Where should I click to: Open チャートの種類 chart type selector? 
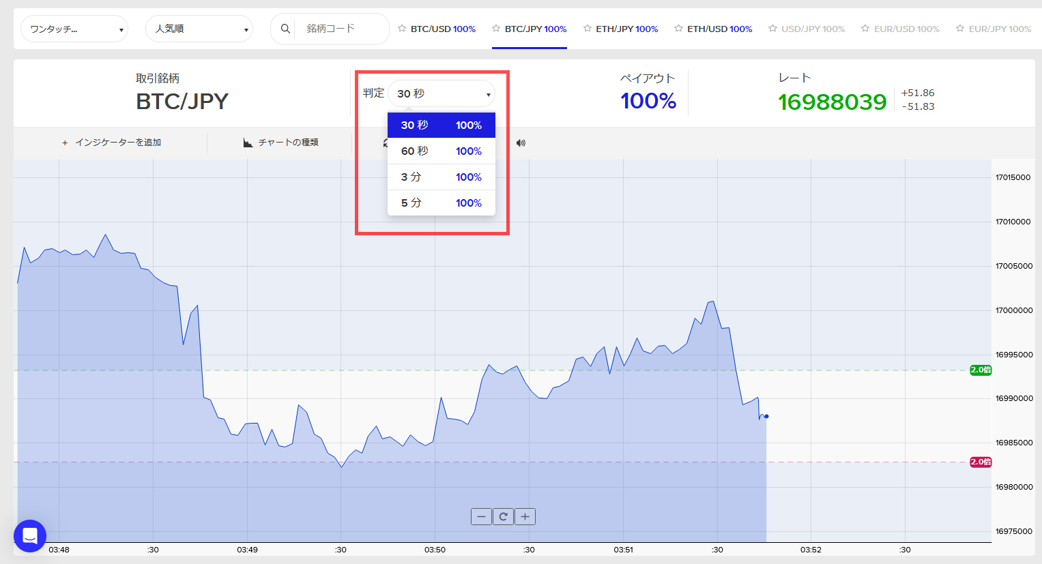pyautogui.click(x=281, y=143)
